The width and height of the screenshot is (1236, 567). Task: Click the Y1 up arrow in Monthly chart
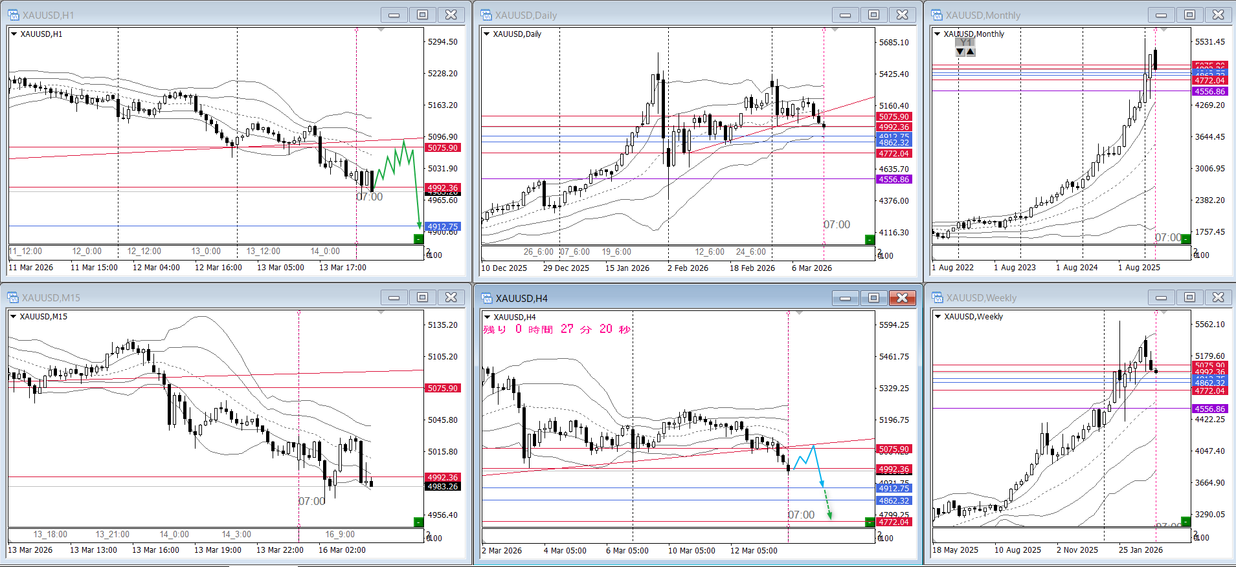[x=971, y=52]
